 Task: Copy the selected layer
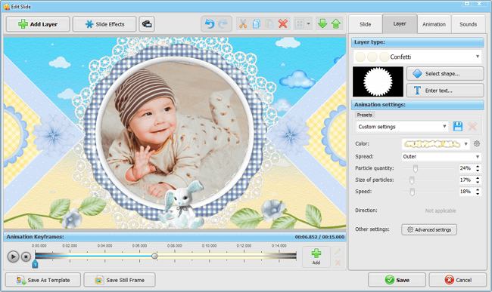click(257, 23)
